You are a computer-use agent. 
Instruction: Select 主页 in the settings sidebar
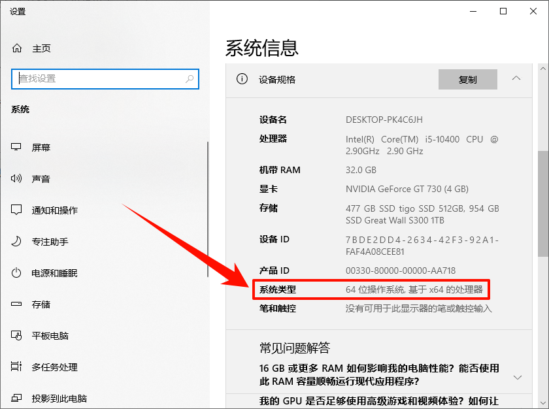41,47
